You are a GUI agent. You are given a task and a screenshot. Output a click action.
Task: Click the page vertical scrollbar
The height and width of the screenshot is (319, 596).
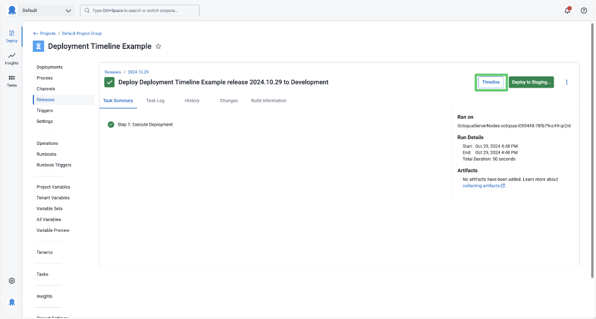tap(592, 151)
